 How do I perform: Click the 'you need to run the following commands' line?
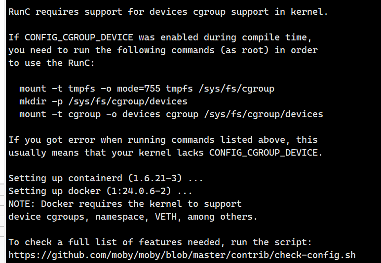(163, 50)
